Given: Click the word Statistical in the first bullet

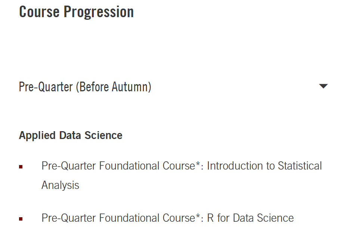Looking at the screenshot, I should pos(300,166).
